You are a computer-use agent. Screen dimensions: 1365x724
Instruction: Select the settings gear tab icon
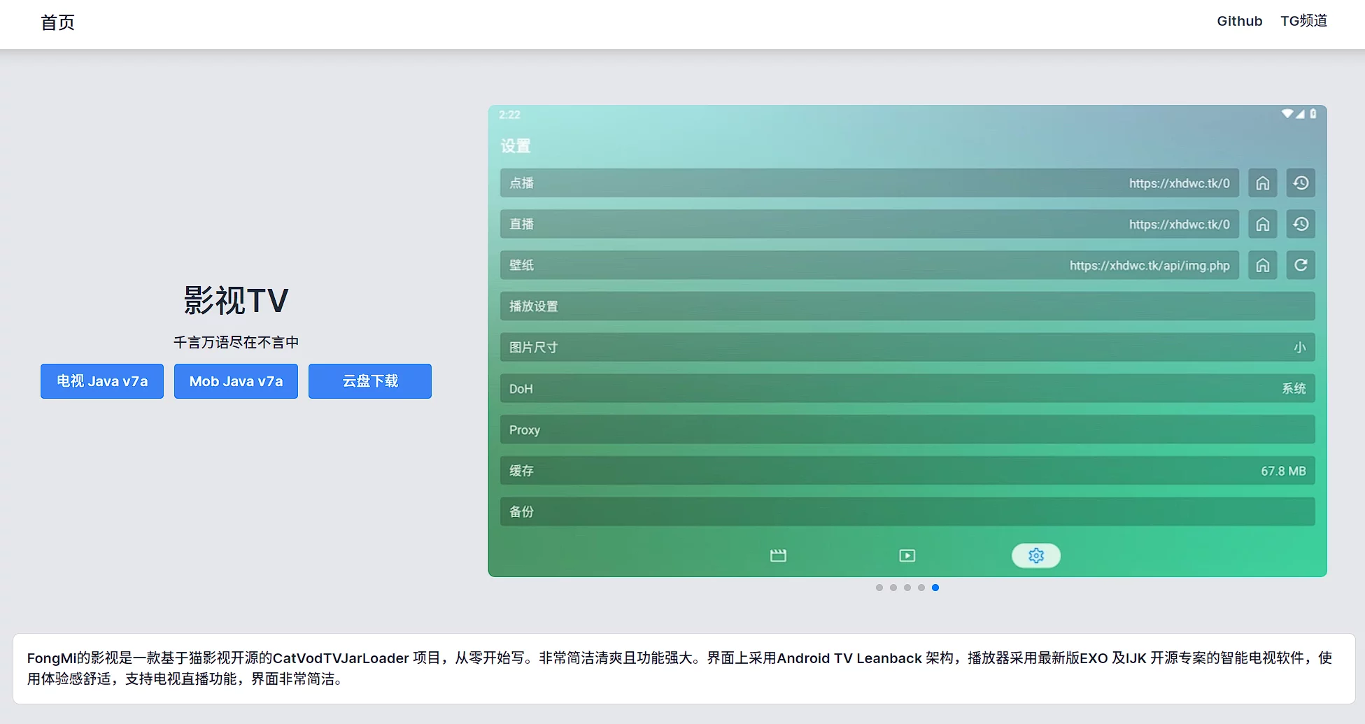pyautogui.click(x=1035, y=555)
